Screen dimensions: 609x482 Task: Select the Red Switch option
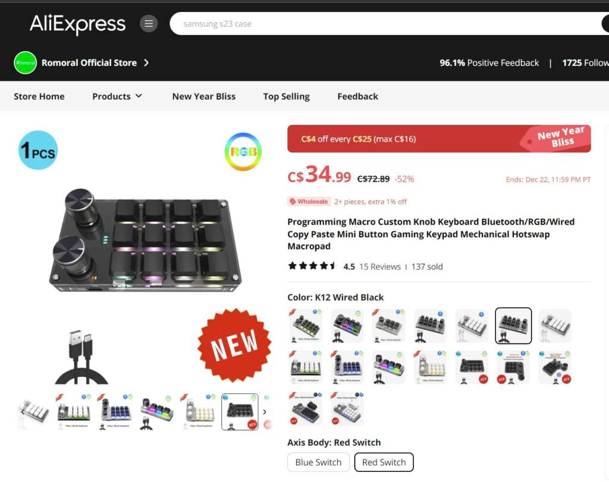click(384, 462)
